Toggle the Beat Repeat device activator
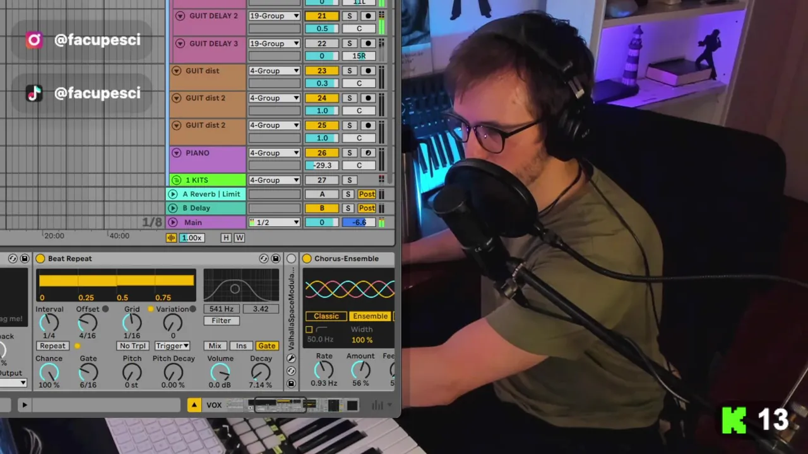 pyautogui.click(x=40, y=259)
